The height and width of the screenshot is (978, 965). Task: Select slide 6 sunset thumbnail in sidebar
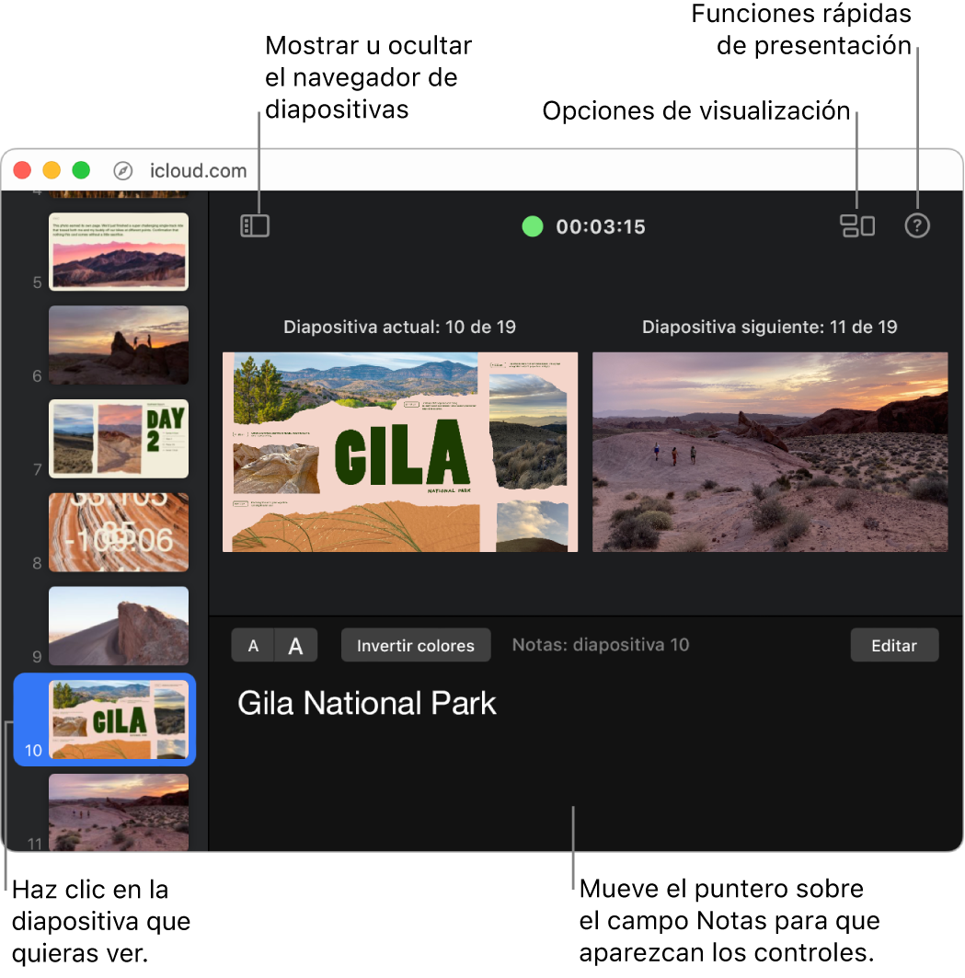point(118,345)
